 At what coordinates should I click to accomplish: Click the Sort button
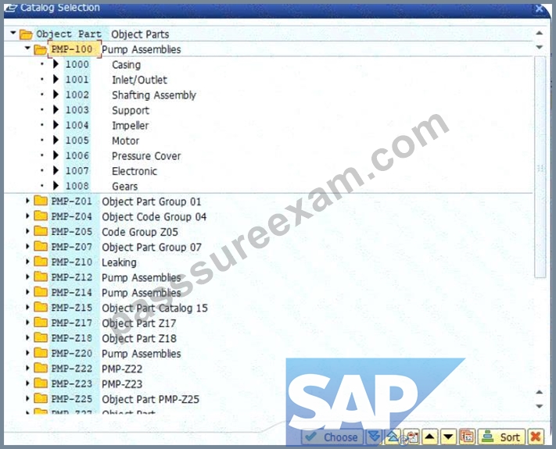501,437
